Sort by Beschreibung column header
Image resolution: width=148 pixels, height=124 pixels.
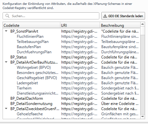pyautogui.click(x=120, y=26)
